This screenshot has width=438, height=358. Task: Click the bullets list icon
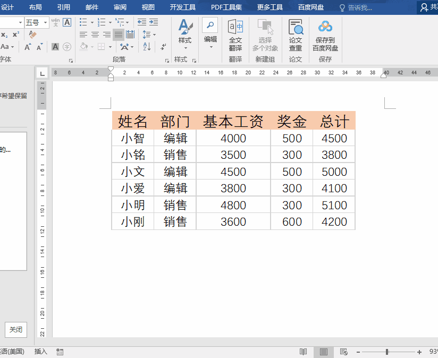(83, 22)
